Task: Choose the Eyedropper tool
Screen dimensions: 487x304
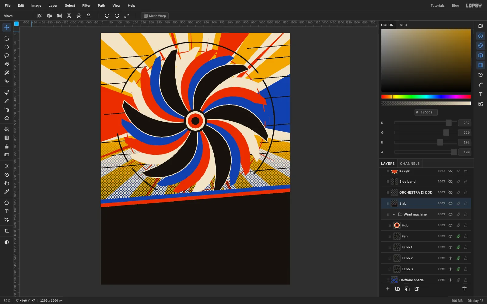Action: pyautogui.click(x=7, y=192)
